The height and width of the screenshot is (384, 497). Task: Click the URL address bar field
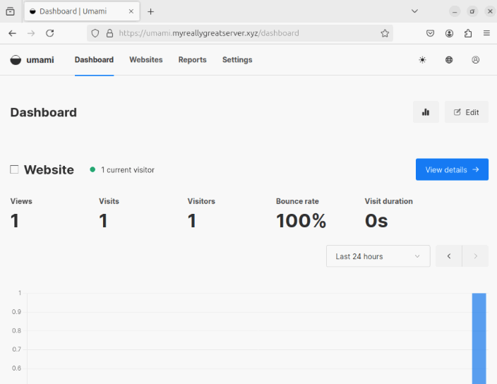[240, 33]
